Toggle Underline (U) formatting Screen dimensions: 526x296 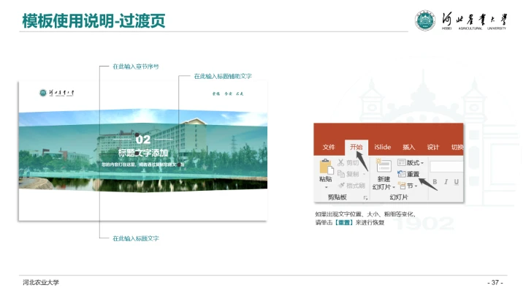tap(456, 182)
